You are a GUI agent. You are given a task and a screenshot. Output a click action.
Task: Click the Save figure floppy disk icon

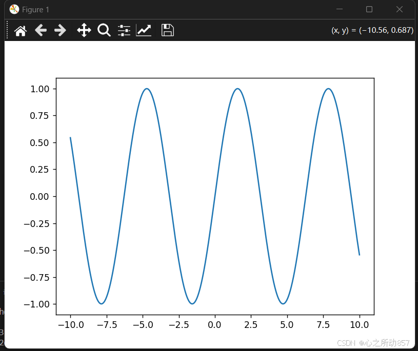[167, 30]
